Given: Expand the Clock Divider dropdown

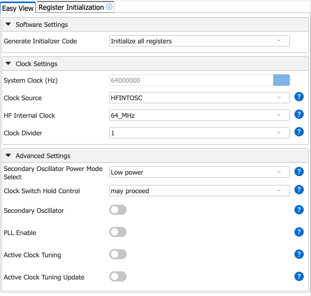Looking at the screenshot, I should point(199,133).
